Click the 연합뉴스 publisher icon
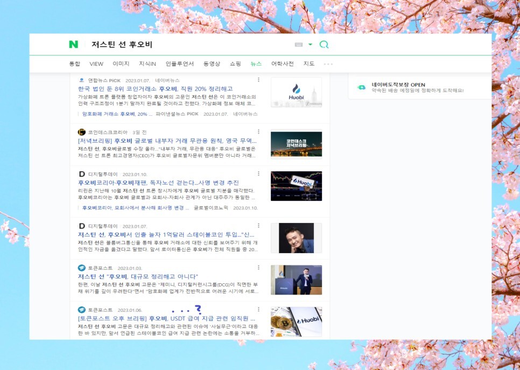The height and width of the screenshot is (370, 520). point(82,80)
